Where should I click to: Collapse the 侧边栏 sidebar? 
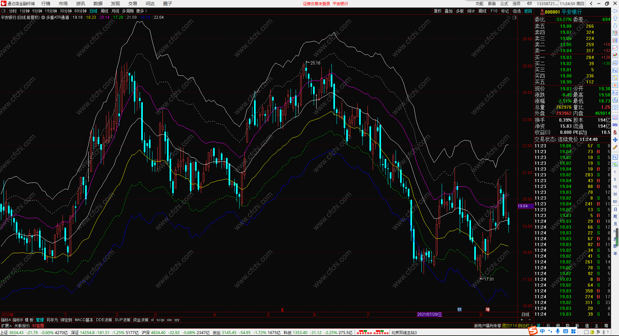click(526, 326)
